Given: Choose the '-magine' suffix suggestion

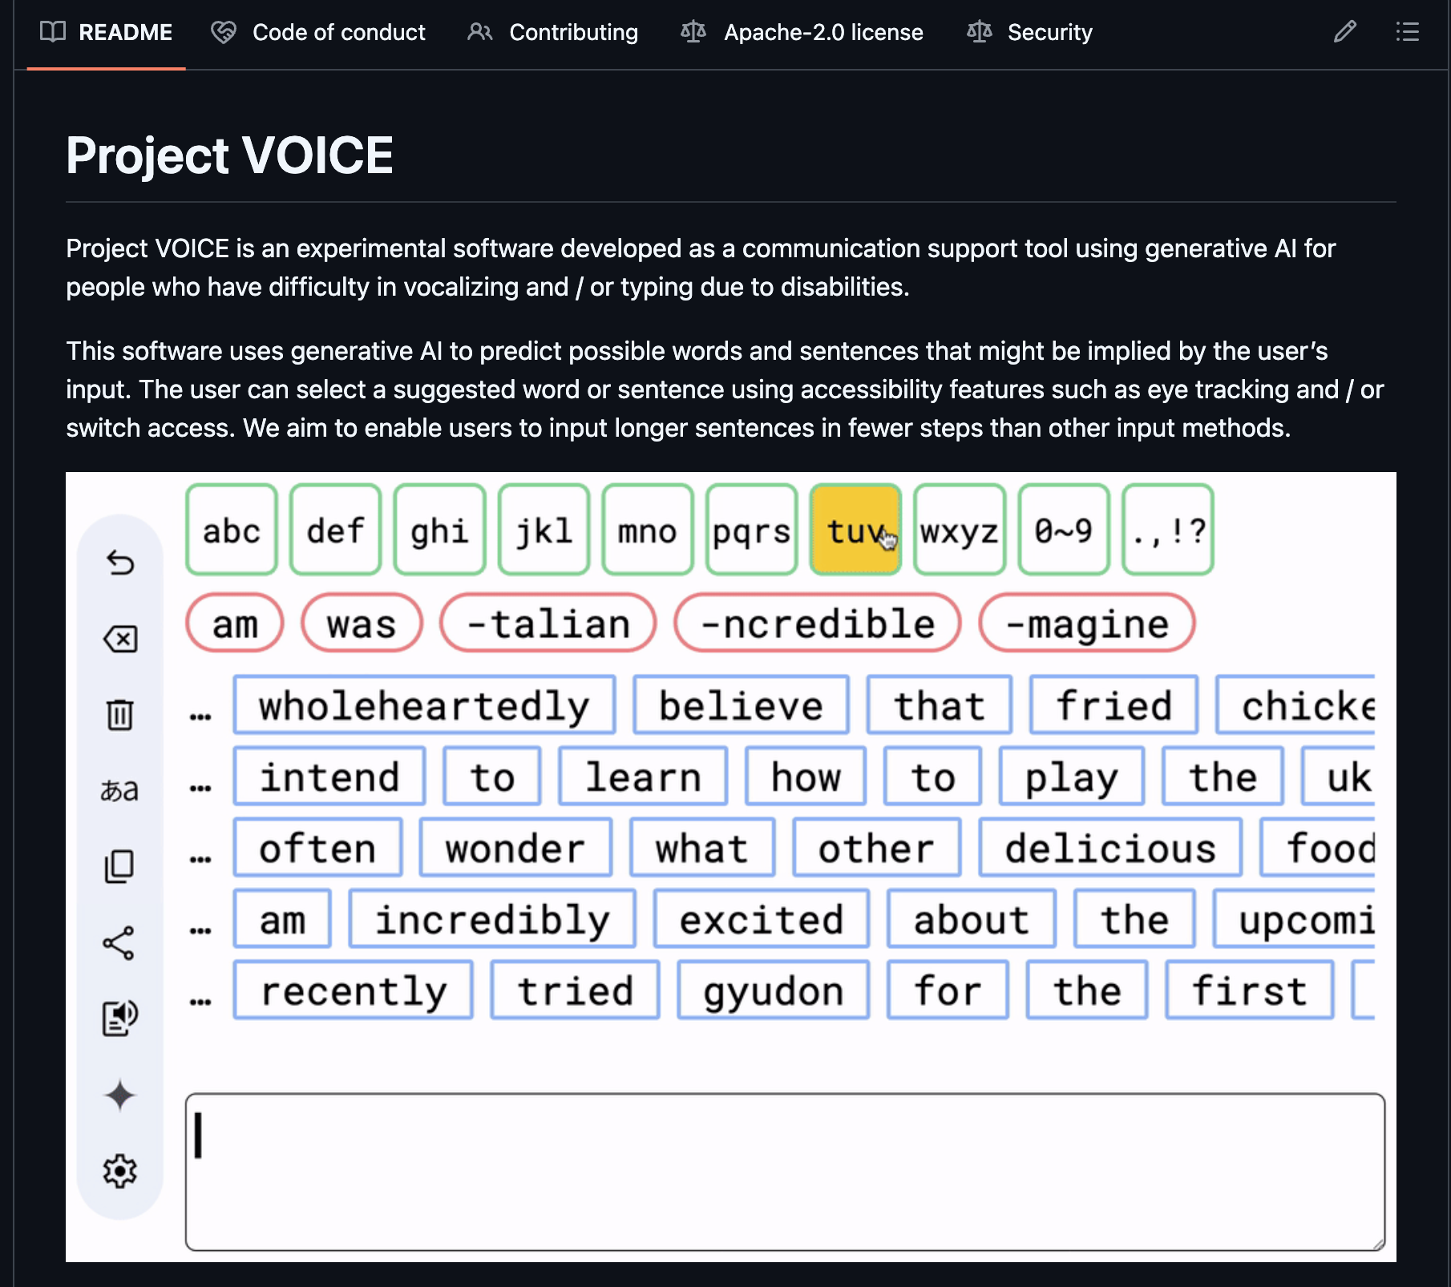Looking at the screenshot, I should pos(1087,623).
